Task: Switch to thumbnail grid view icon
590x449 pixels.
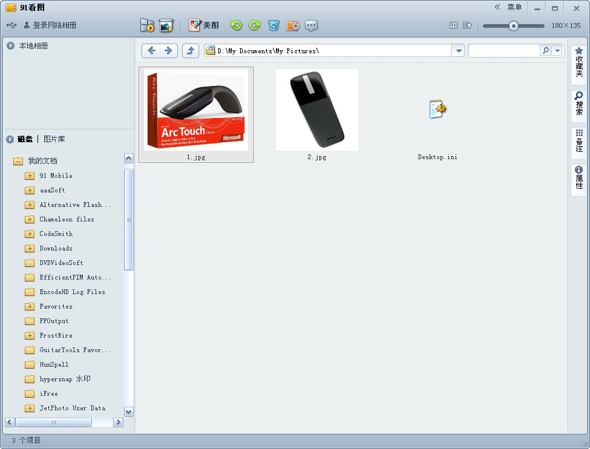Action: [x=454, y=25]
